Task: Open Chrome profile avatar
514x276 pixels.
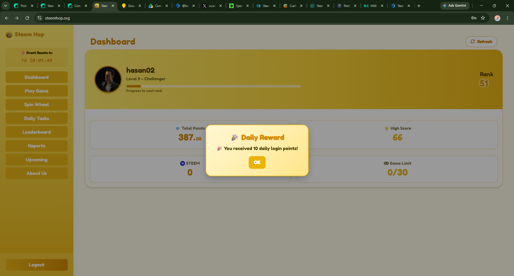Action: (x=497, y=18)
